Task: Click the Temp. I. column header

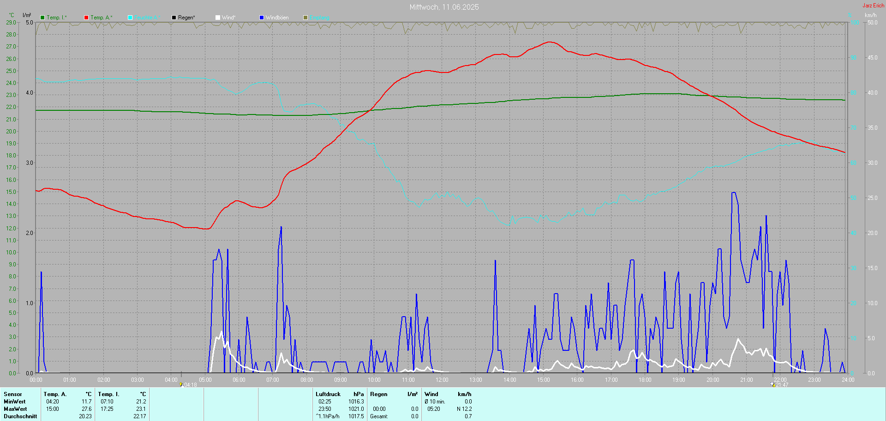Action: coord(109,394)
